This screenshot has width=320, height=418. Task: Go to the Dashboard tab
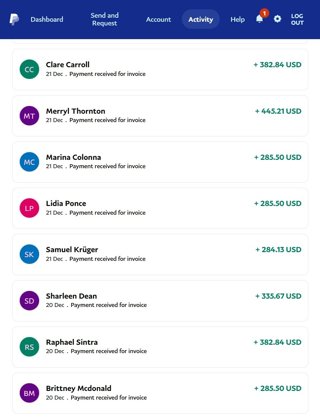47,19
